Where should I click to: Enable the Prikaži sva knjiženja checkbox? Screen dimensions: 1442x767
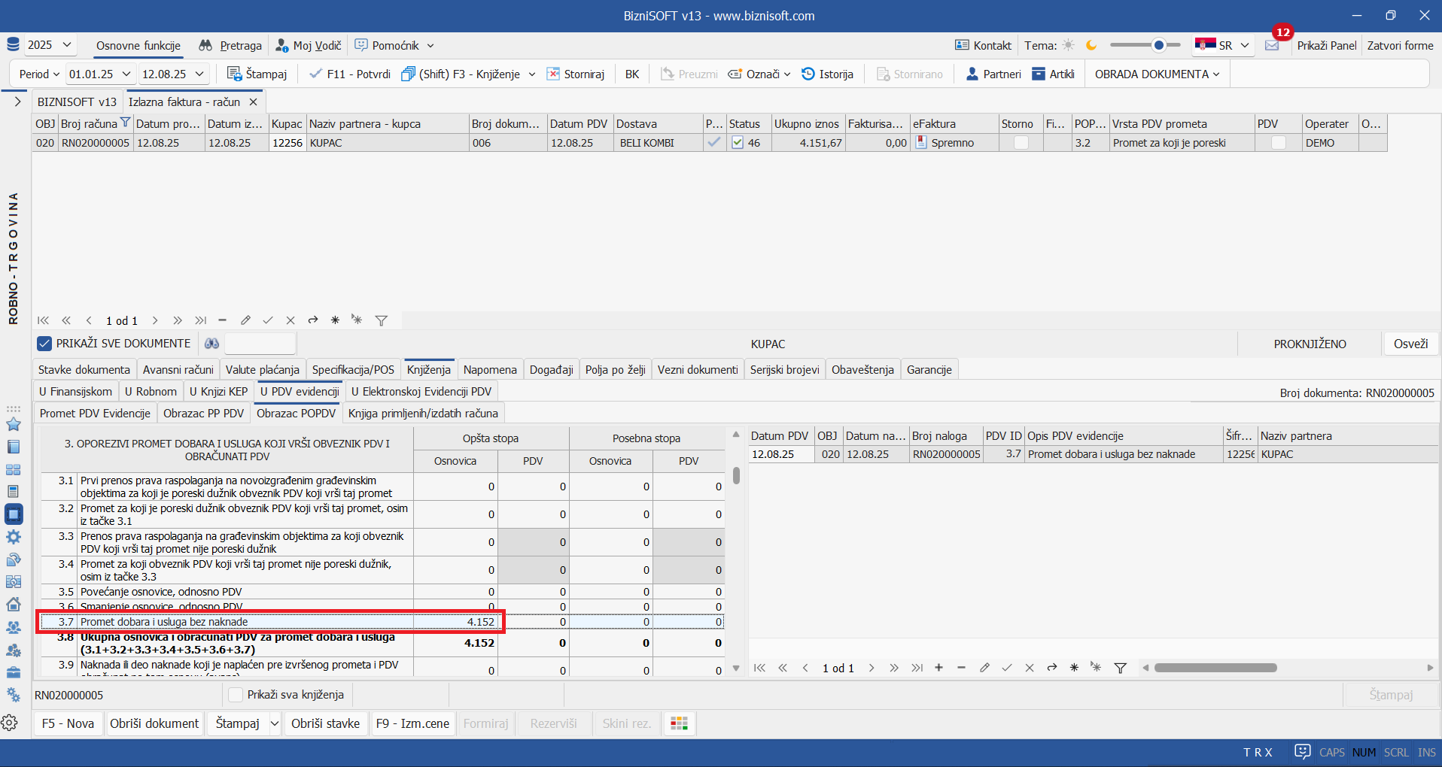pyautogui.click(x=236, y=695)
